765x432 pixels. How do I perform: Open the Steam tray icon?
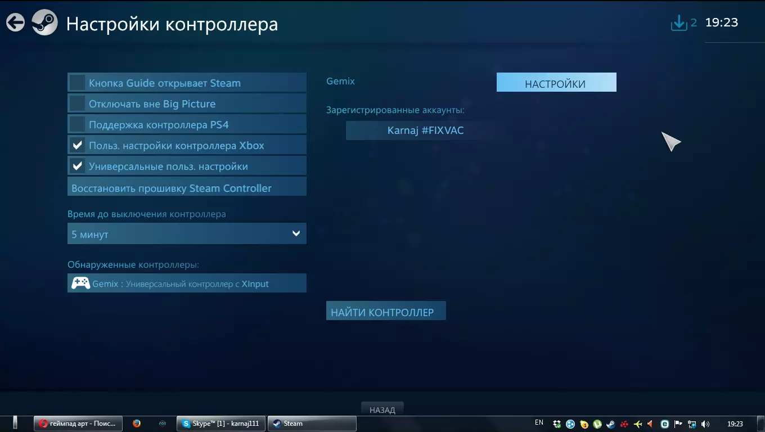pos(611,424)
